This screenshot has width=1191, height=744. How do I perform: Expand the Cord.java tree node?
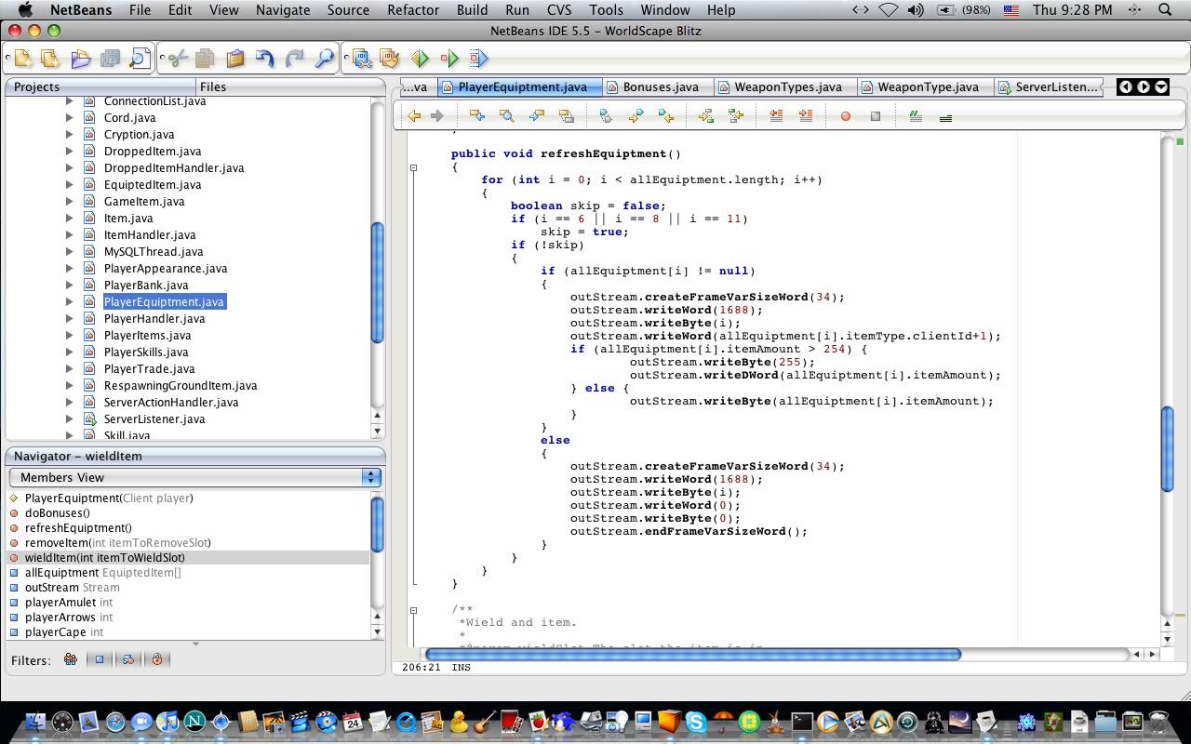(x=70, y=118)
